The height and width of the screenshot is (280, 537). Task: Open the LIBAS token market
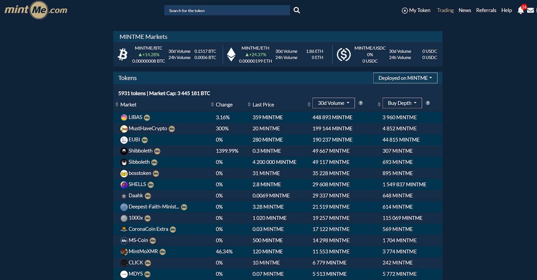135,117
